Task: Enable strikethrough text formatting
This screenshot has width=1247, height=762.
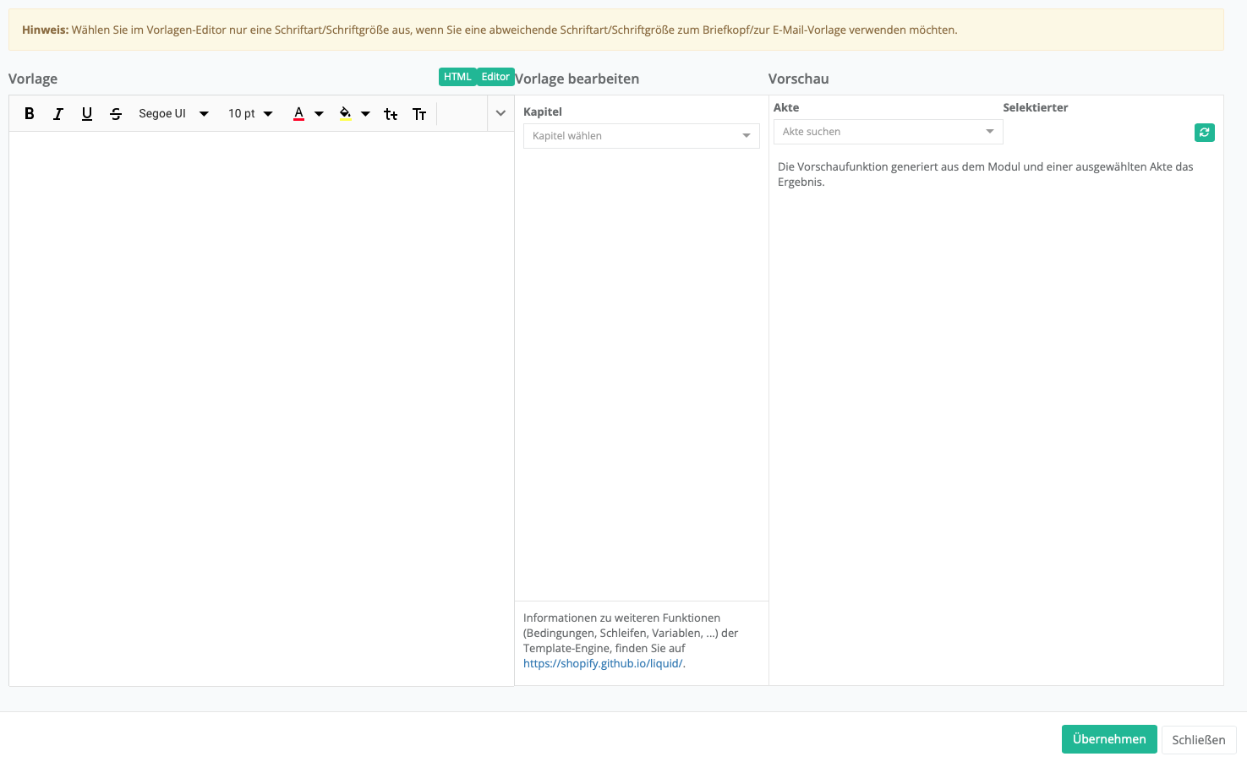Action: click(116, 114)
